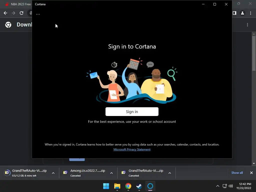Image resolution: width=256 pixels, height=192 pixels.
Task: Open the volume tray icon
Action: point(231,186)
